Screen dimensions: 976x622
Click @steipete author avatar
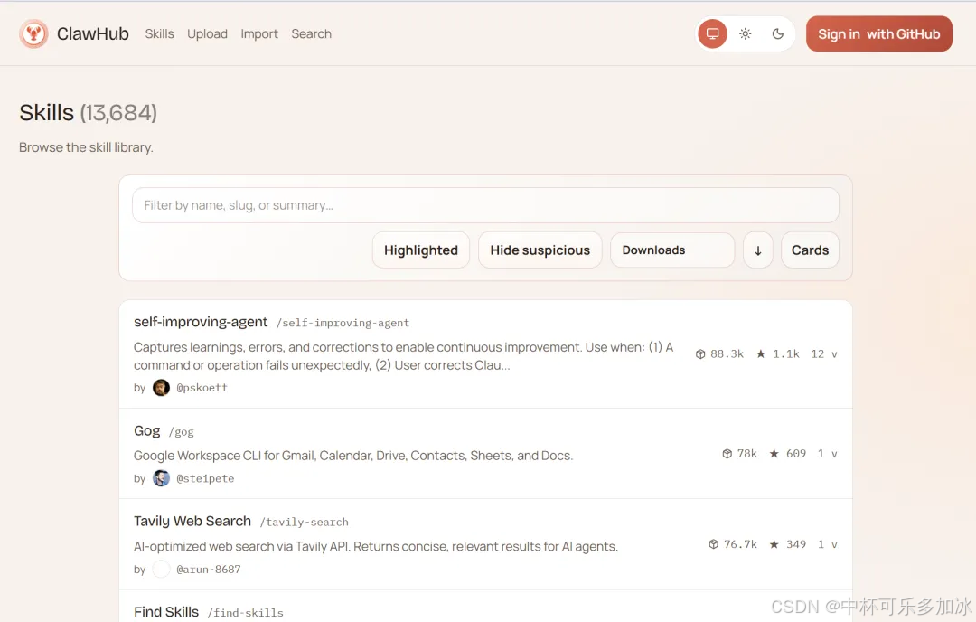coord(161,478)
